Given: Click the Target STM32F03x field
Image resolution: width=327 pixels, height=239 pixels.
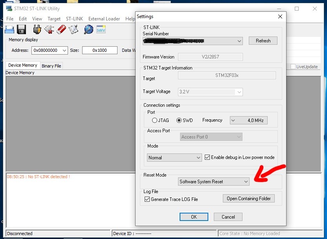Looking at the screenshot, I should 227,75.
